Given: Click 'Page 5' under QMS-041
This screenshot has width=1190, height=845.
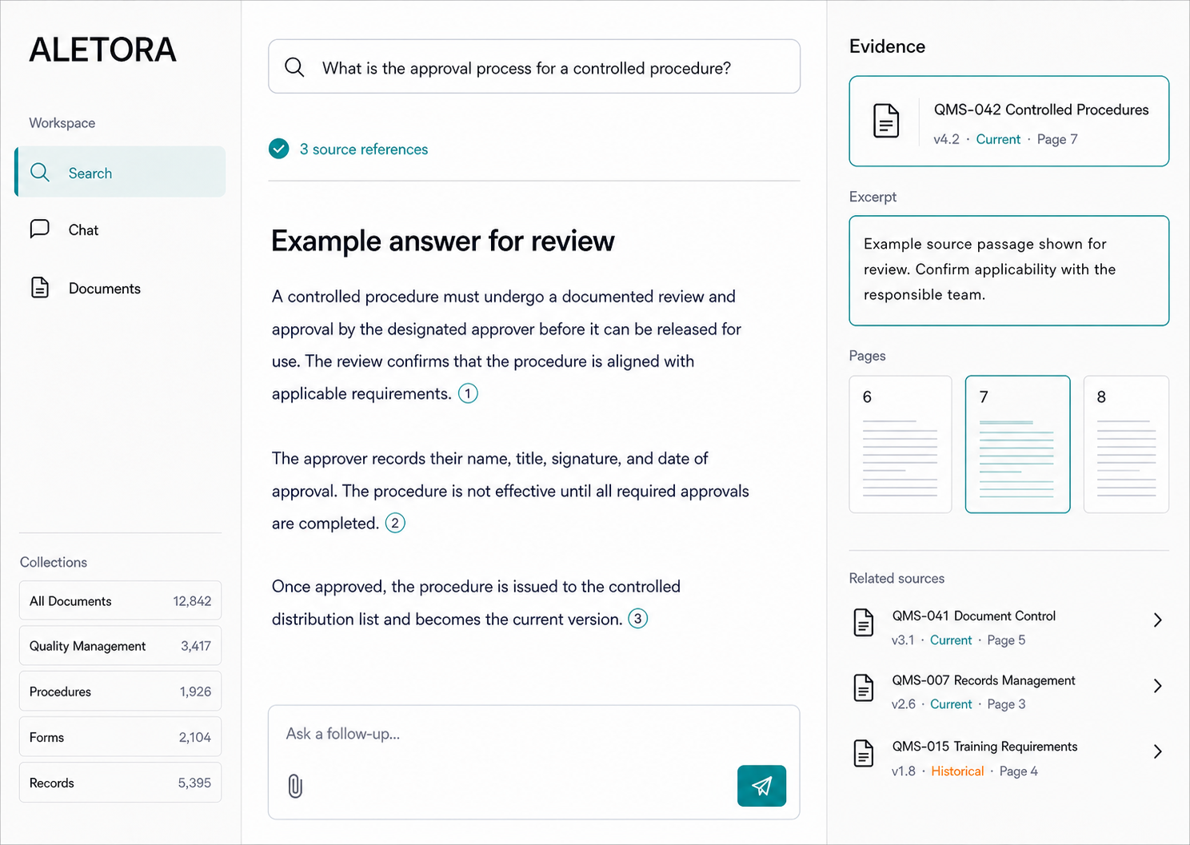Looking at the screenshot, I should (x=1006, y=640).
